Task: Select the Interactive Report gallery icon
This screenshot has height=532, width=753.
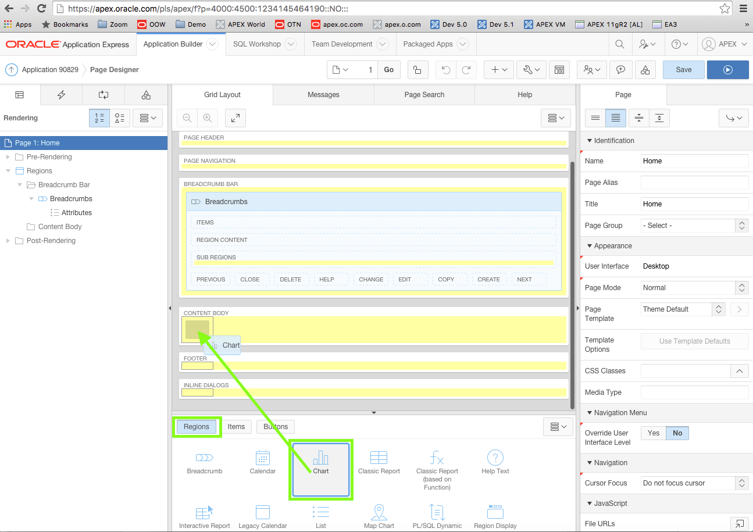Action: click(205, 517)
